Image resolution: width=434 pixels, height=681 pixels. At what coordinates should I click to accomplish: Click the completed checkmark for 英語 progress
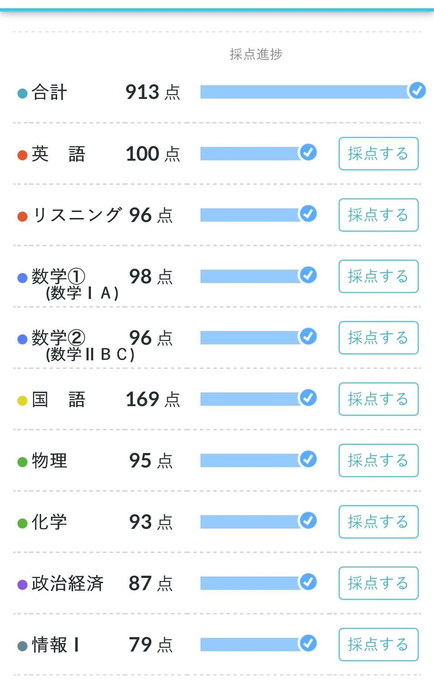pos(308,152)
